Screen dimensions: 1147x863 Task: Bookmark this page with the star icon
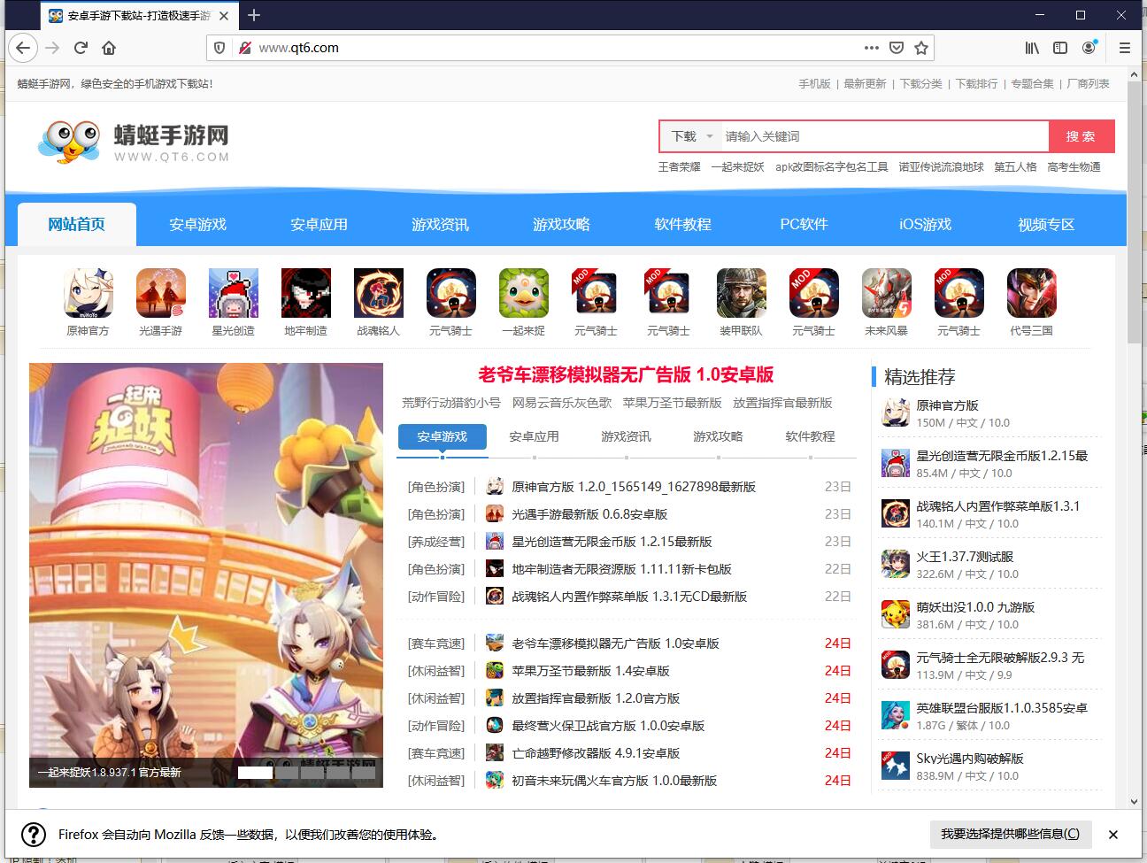tap(921, 48)
